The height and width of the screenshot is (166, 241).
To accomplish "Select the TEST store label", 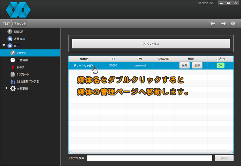I will click(x=17, y=46).
